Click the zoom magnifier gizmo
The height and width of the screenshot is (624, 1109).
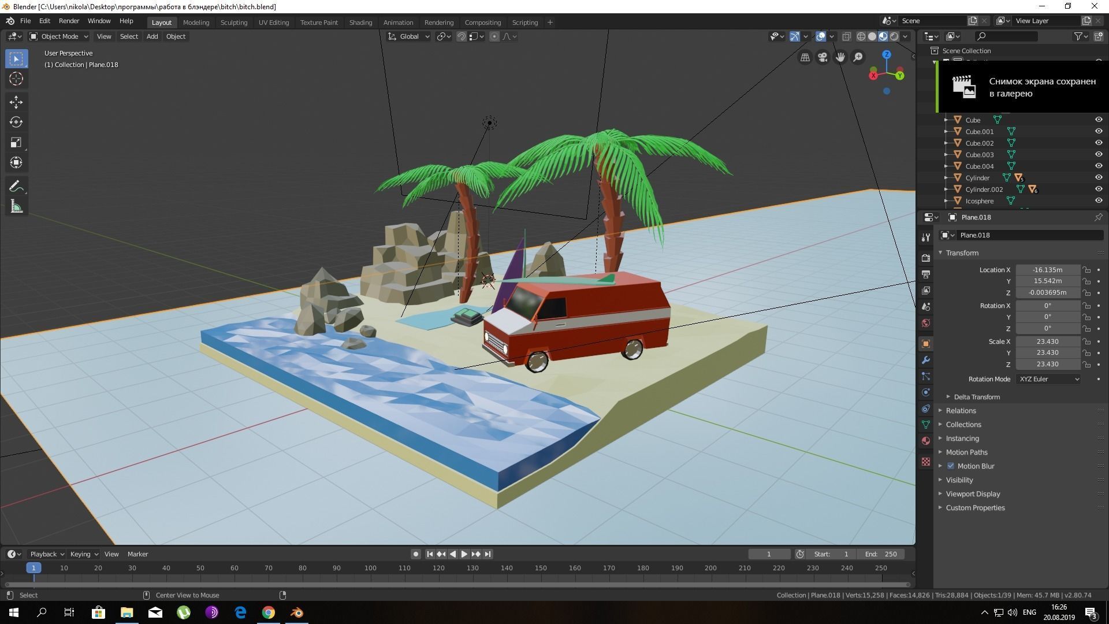pyautogui.click(x=858, y=57)
